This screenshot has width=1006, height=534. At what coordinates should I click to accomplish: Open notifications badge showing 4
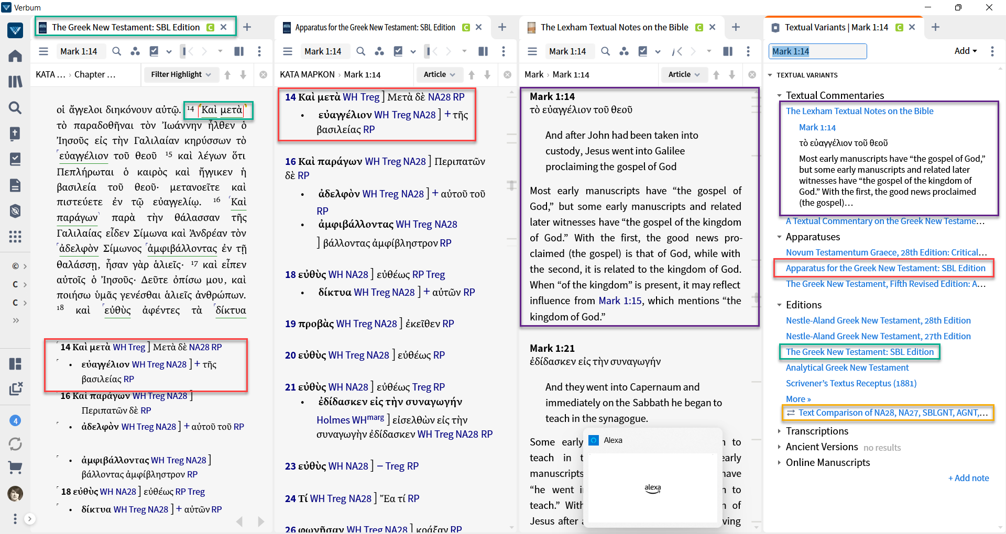click(x=15, y=420)
